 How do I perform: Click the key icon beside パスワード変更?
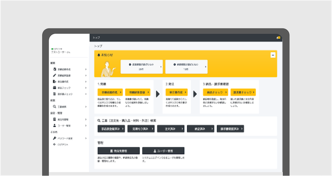54,138
